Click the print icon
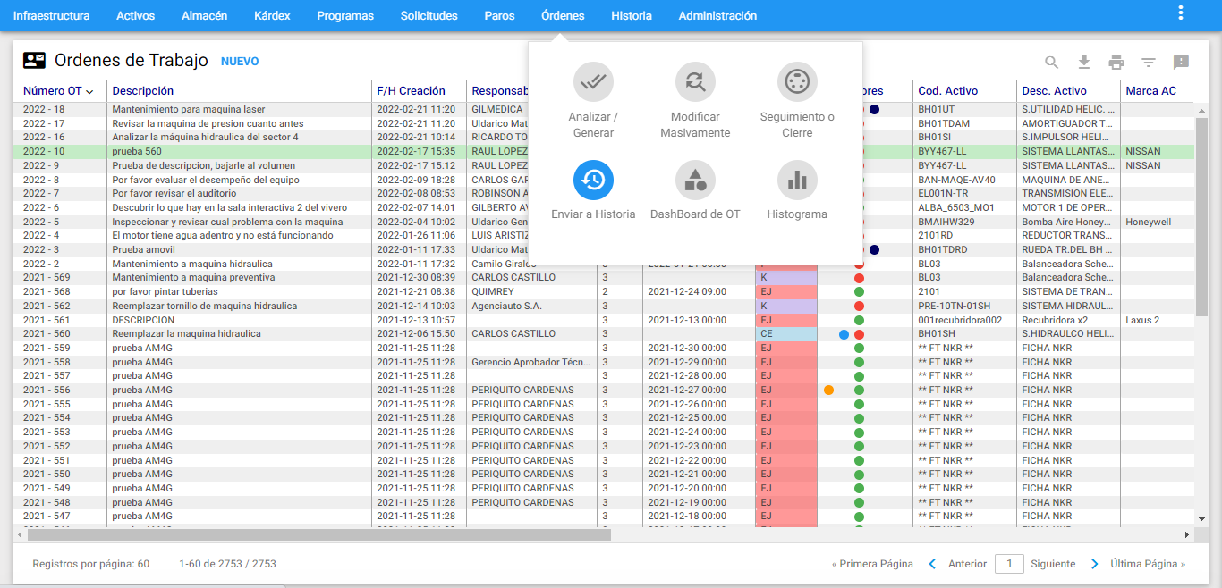1222x588 pixels. point(1116,62)
